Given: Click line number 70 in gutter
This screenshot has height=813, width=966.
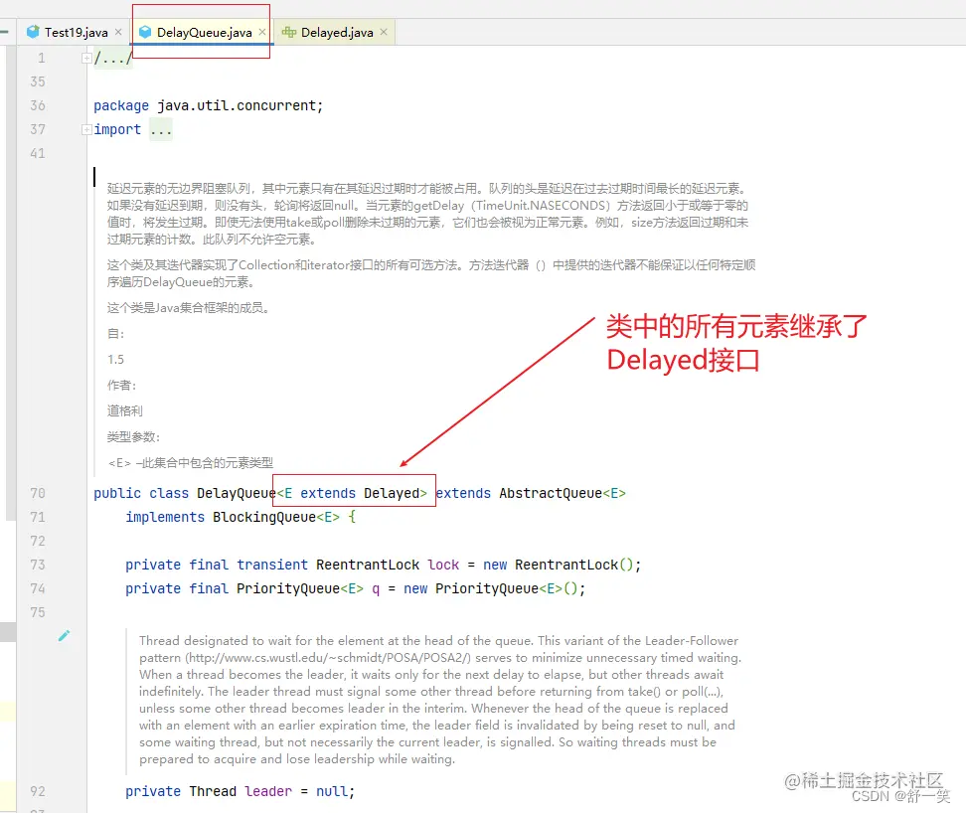Looking at the screenshot, I should tap(38, 493).
